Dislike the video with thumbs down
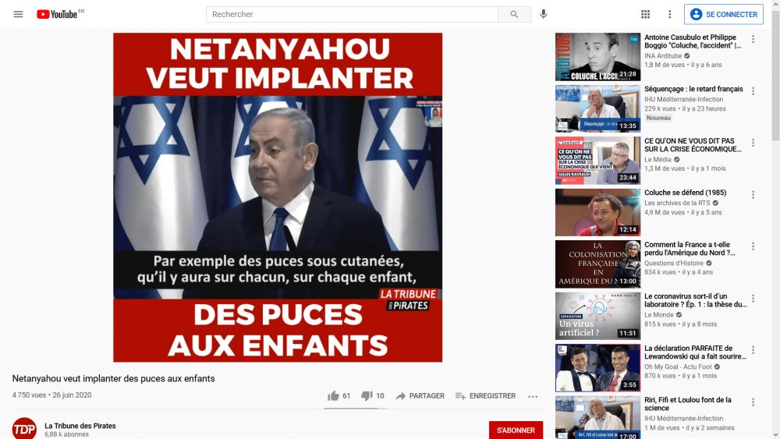 (x=373, y=396)
